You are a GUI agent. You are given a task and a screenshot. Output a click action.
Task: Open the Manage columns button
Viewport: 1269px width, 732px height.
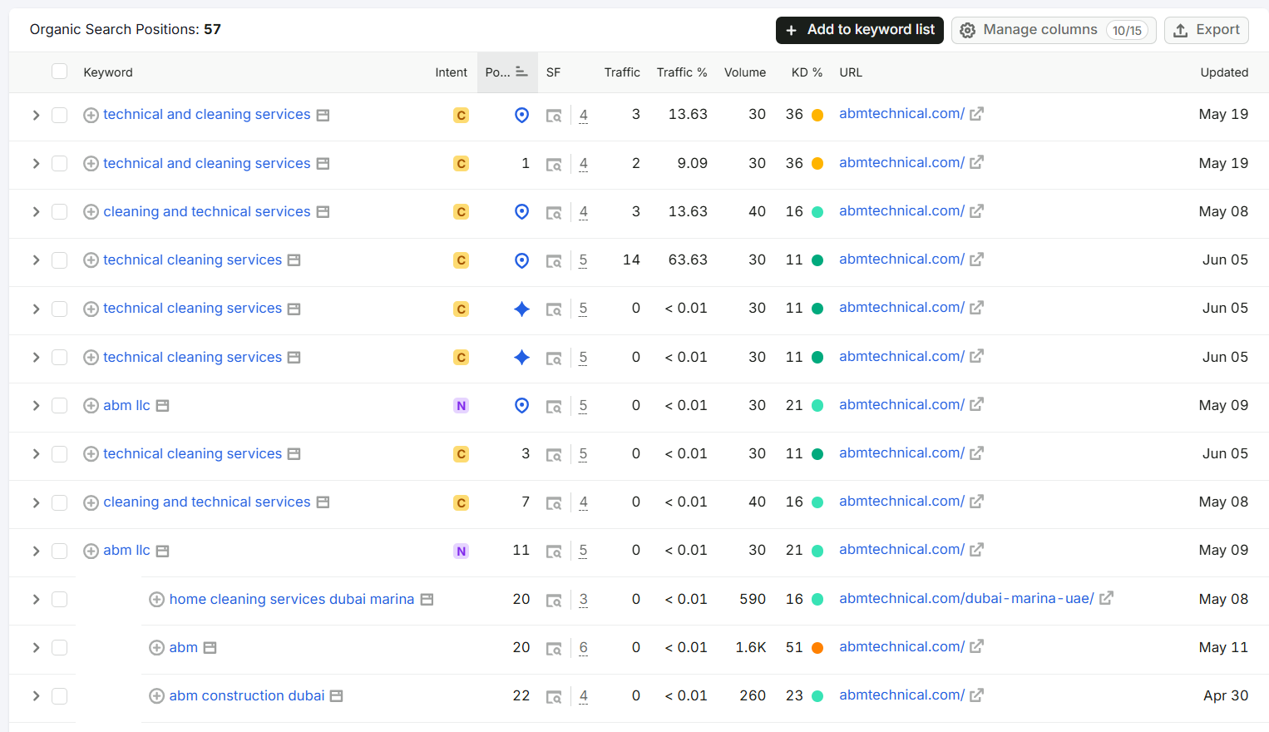point(1054,30)
